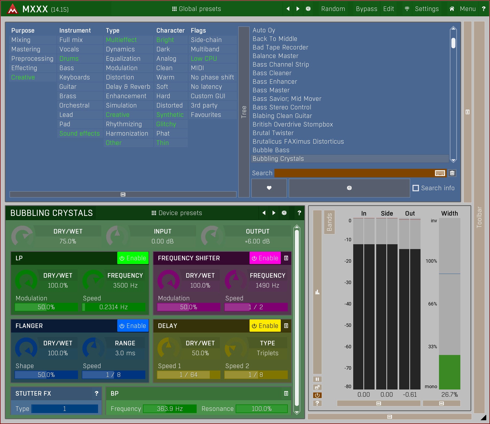Open the on-screen keyboard icon in search
Viewport: 490px width, 424px height.
click(x=440, y=173)
